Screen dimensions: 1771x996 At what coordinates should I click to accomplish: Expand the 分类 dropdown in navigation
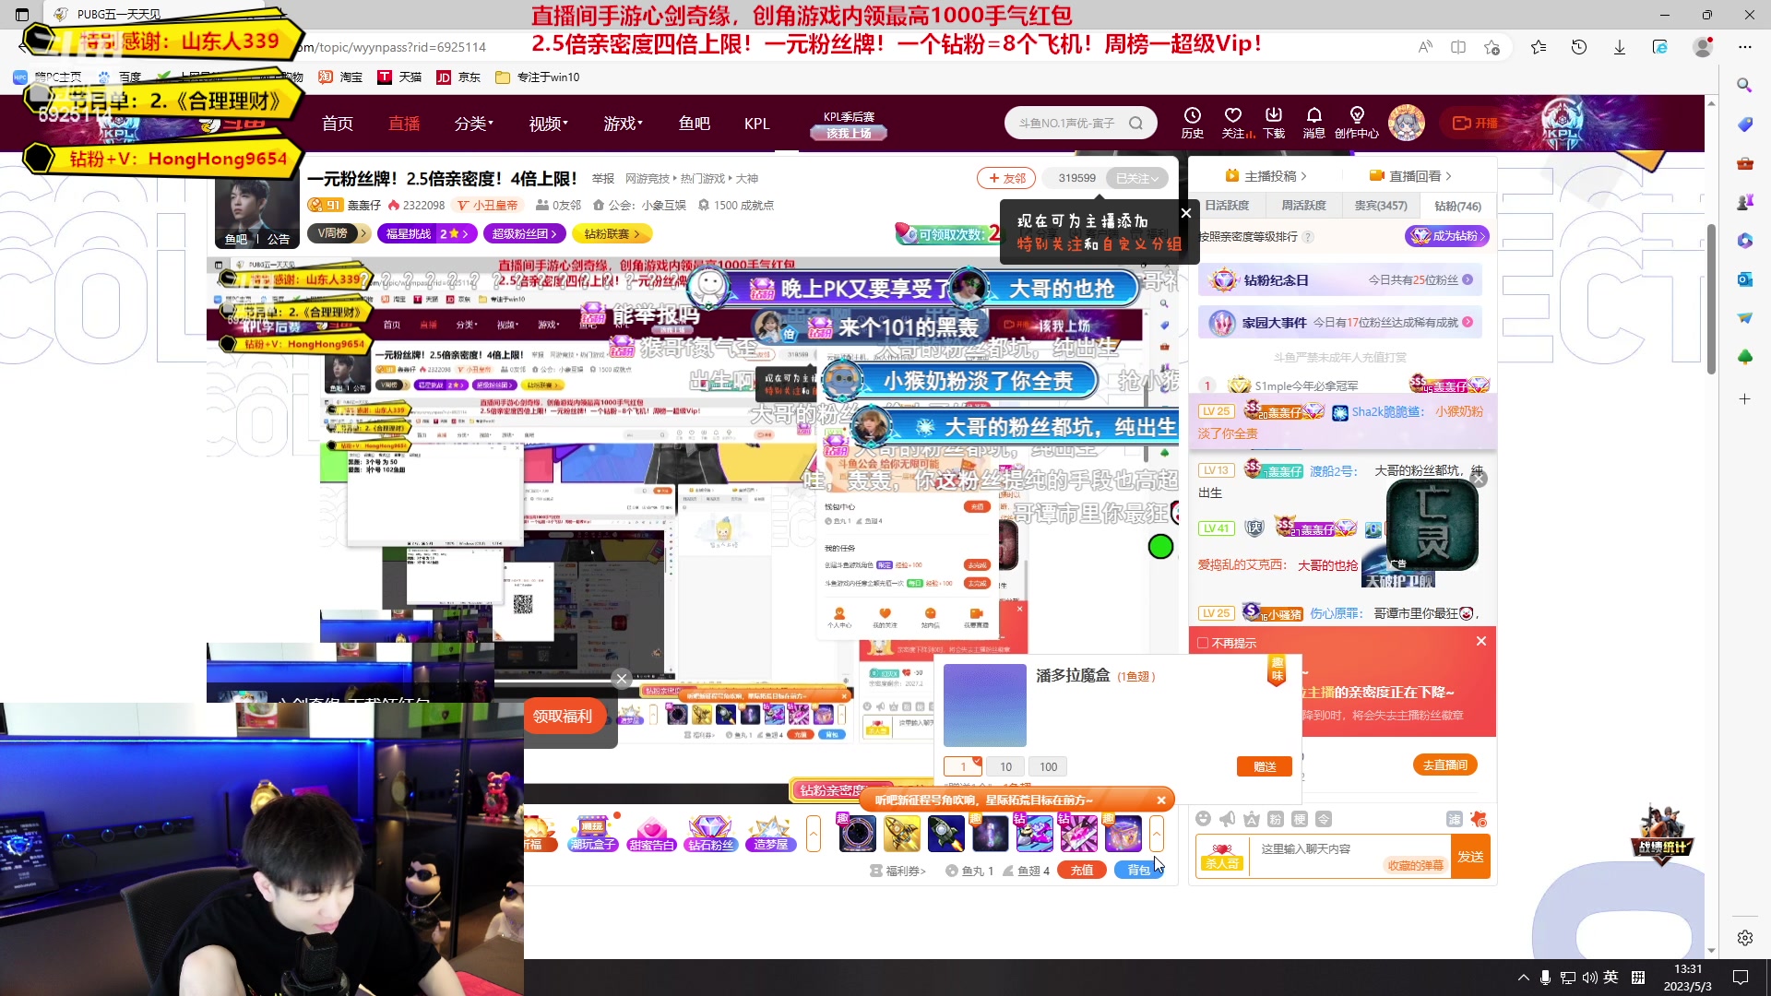click(x=473, y=124)
